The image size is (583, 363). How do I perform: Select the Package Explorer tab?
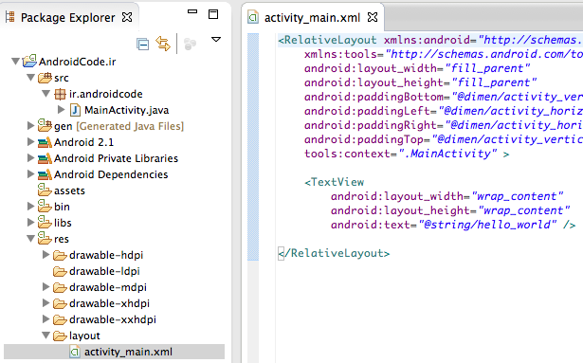click(68, 17)
